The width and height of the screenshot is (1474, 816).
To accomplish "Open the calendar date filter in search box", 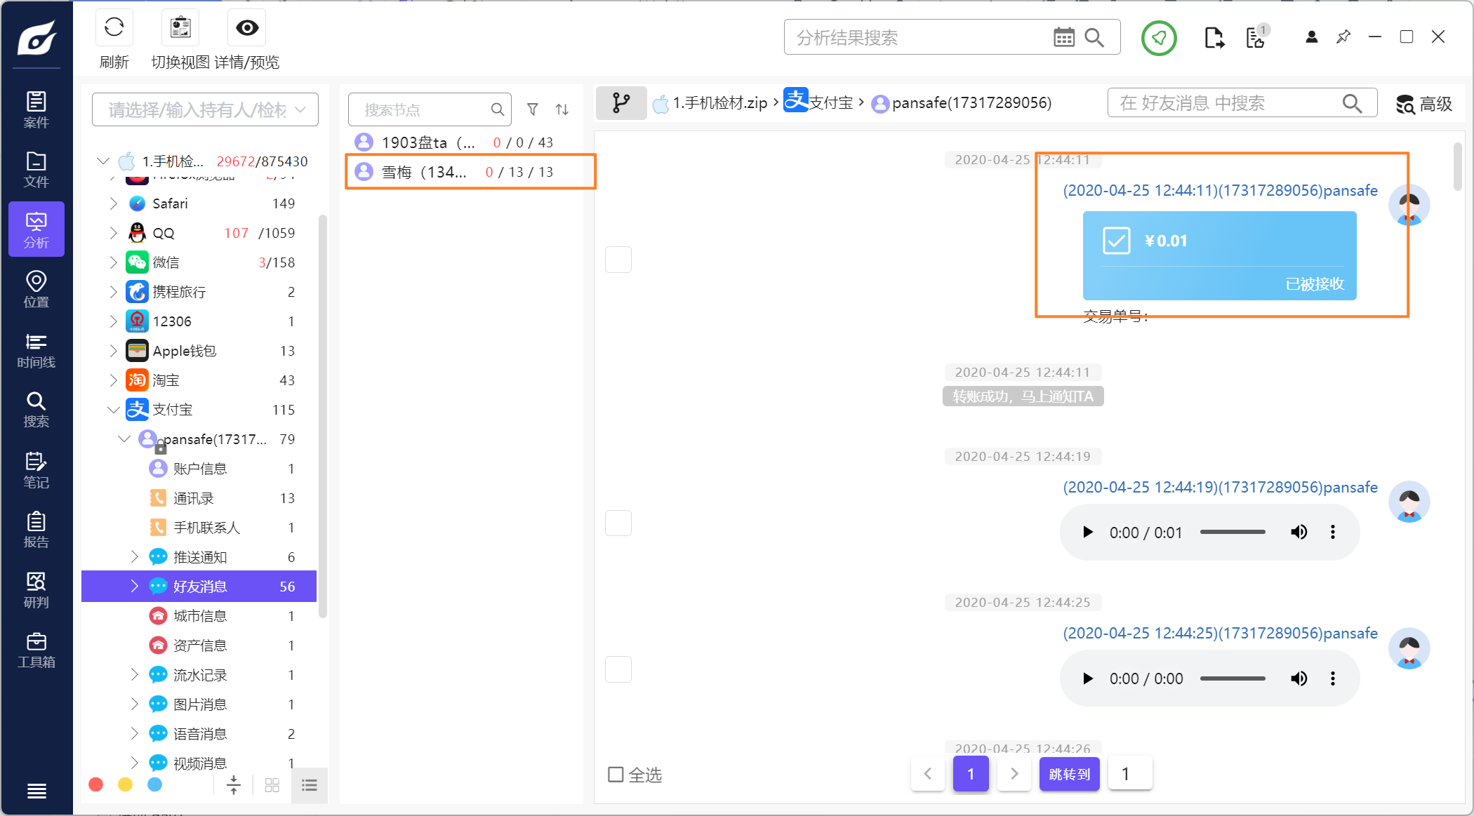I will tap(1063, 38).
